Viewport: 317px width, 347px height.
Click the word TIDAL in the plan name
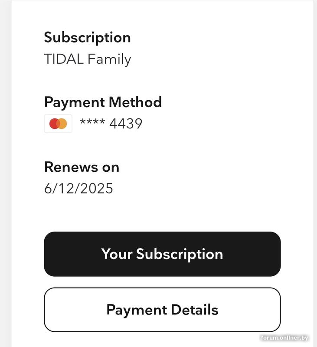[64, 59]
